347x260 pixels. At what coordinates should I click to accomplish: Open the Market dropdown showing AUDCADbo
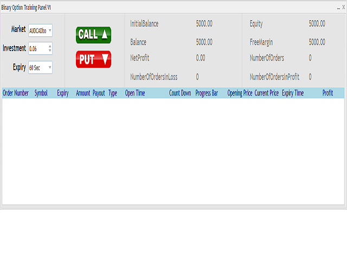(40, 30)
